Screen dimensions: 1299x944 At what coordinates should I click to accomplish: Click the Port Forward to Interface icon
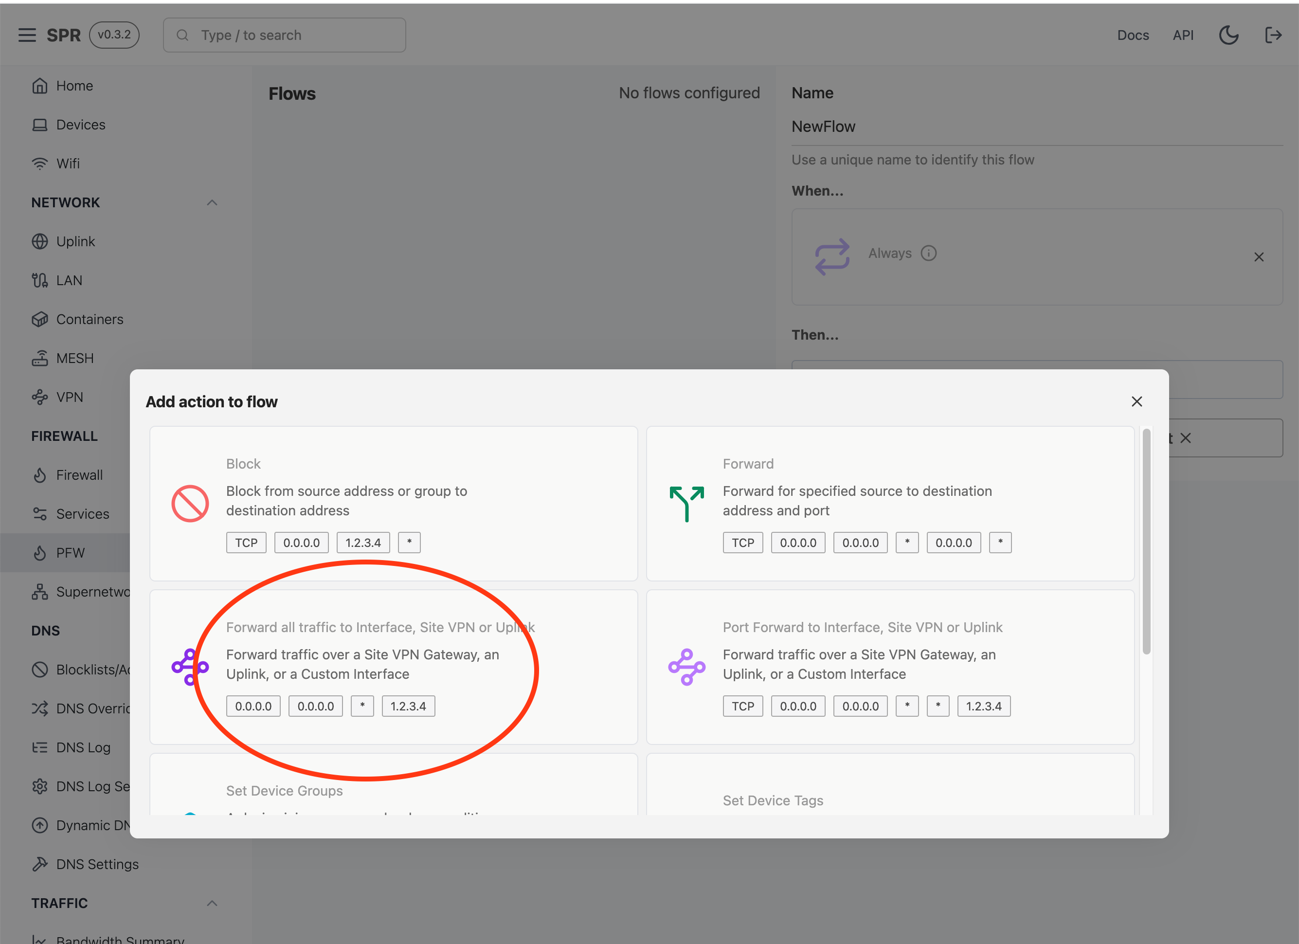coord(687,666)
